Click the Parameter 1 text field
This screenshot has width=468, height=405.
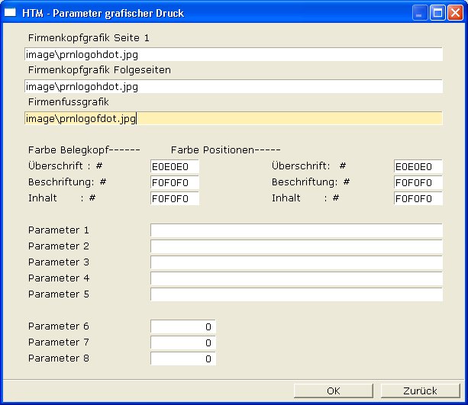(x=296, y=230)
